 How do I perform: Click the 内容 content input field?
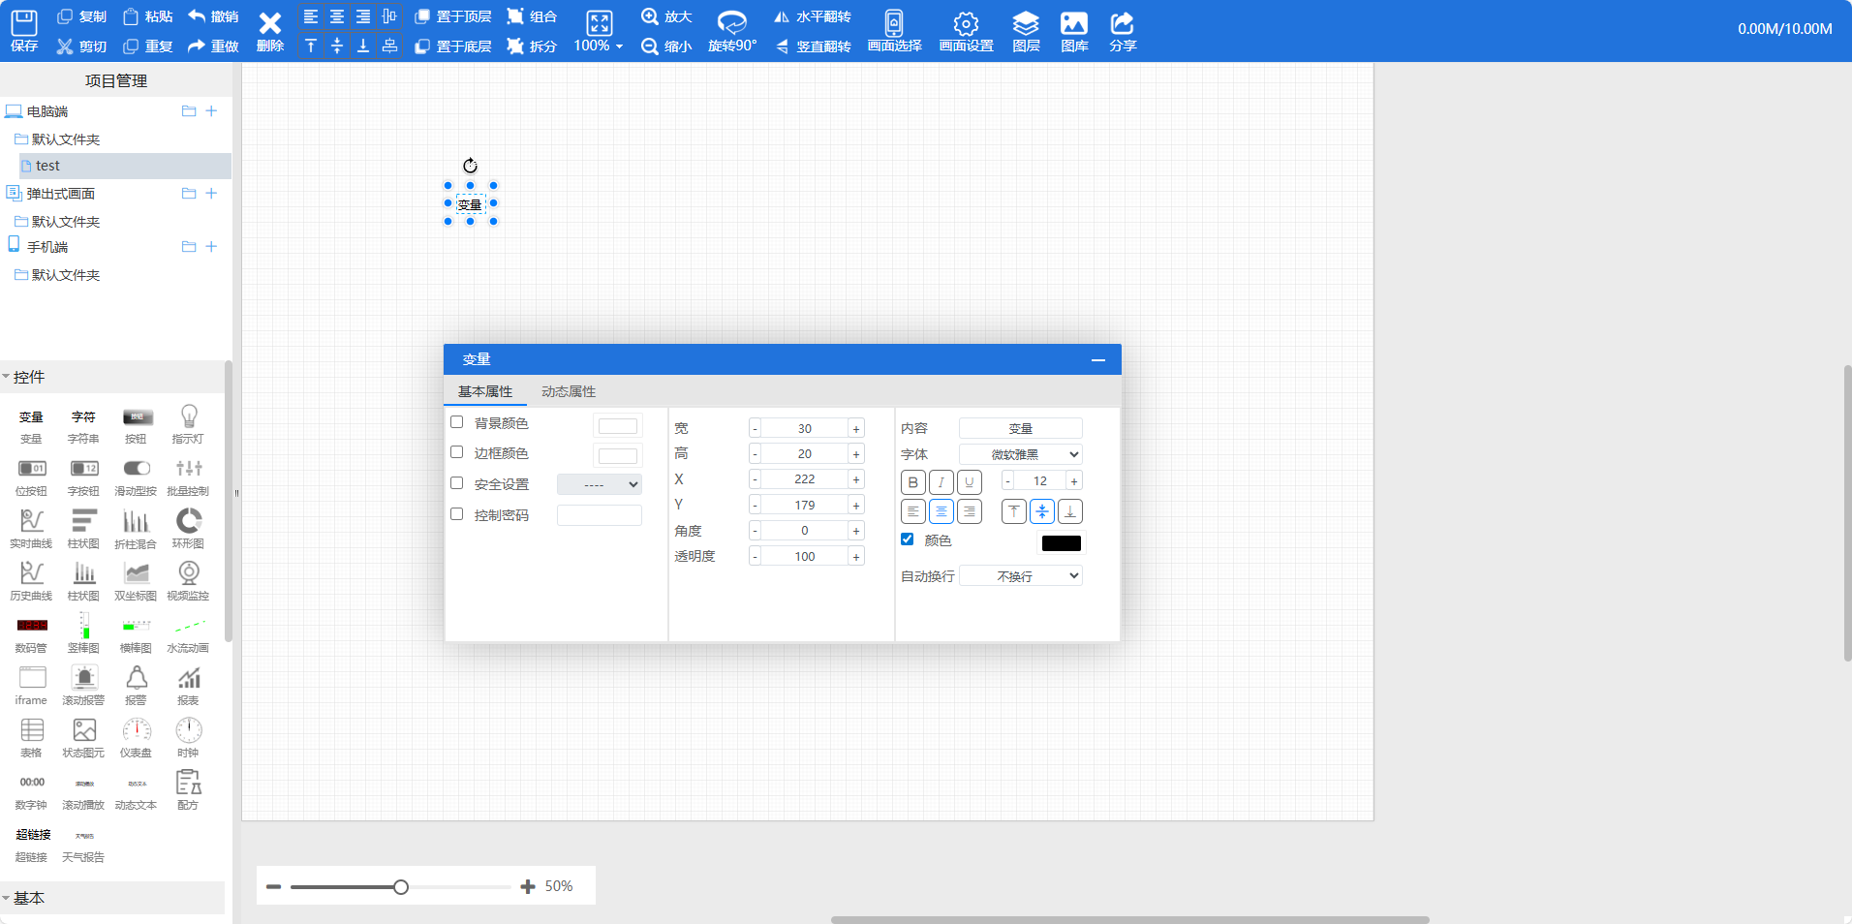(x=1021, y=428)
